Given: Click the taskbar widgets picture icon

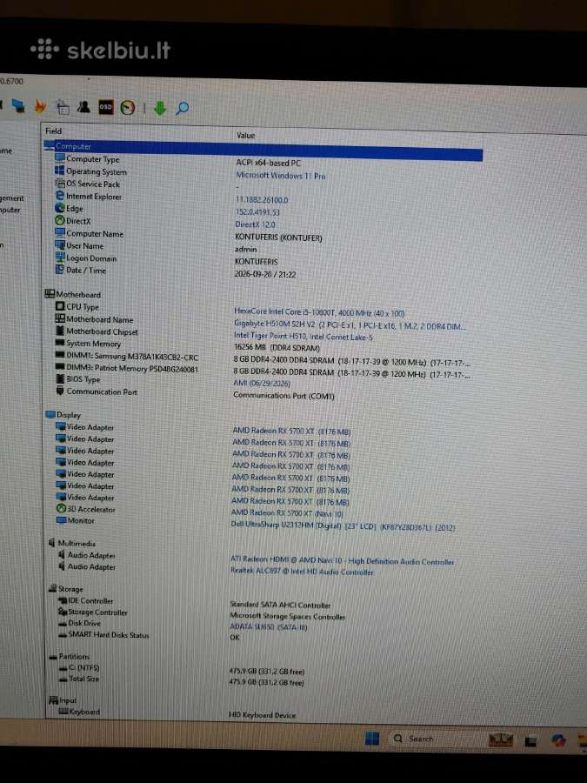Looking at the screenshot, I should click(x=500, y=739).
